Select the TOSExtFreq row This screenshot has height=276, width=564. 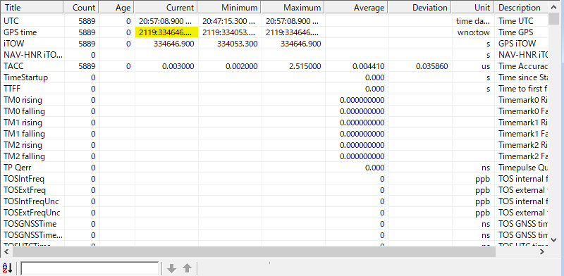pyautogui.click(x=274, y=190)
